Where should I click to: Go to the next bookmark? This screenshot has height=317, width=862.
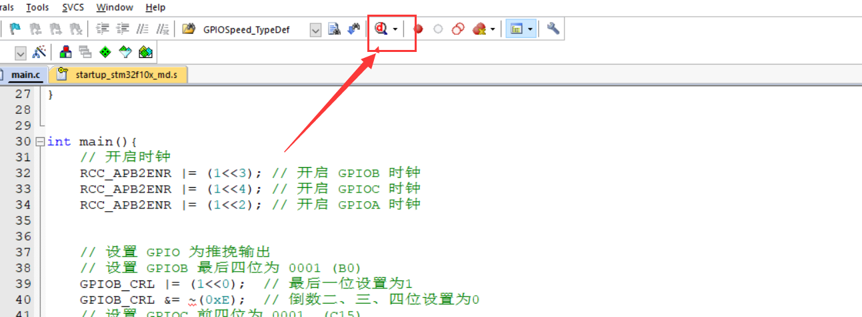(56, 29)
